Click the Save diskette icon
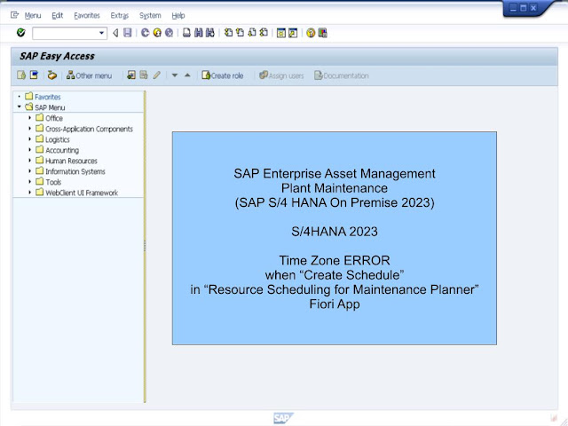 coord(127,33)
